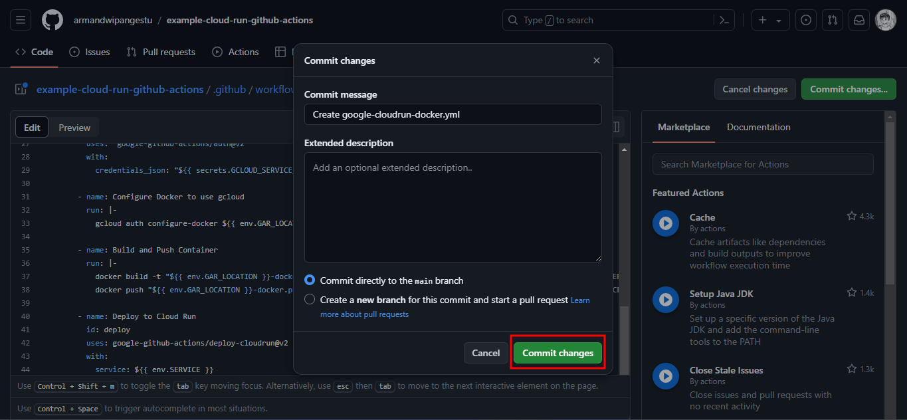
Task: Open the global navigation hamburger menu
Action: coord(20,19)
